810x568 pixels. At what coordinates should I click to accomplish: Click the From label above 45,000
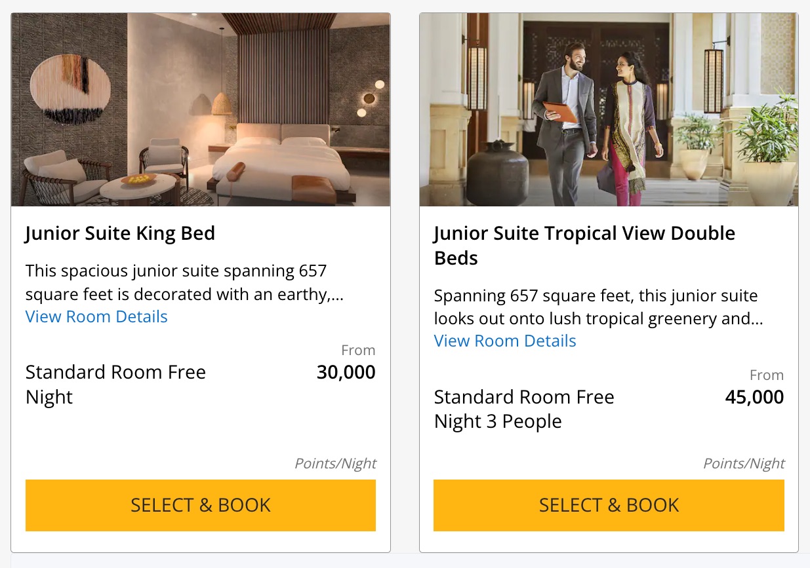[767, 375]
